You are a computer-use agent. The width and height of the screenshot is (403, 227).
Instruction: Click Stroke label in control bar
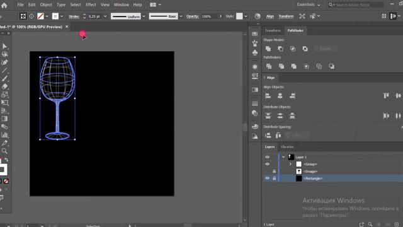(x=74, y=16)
